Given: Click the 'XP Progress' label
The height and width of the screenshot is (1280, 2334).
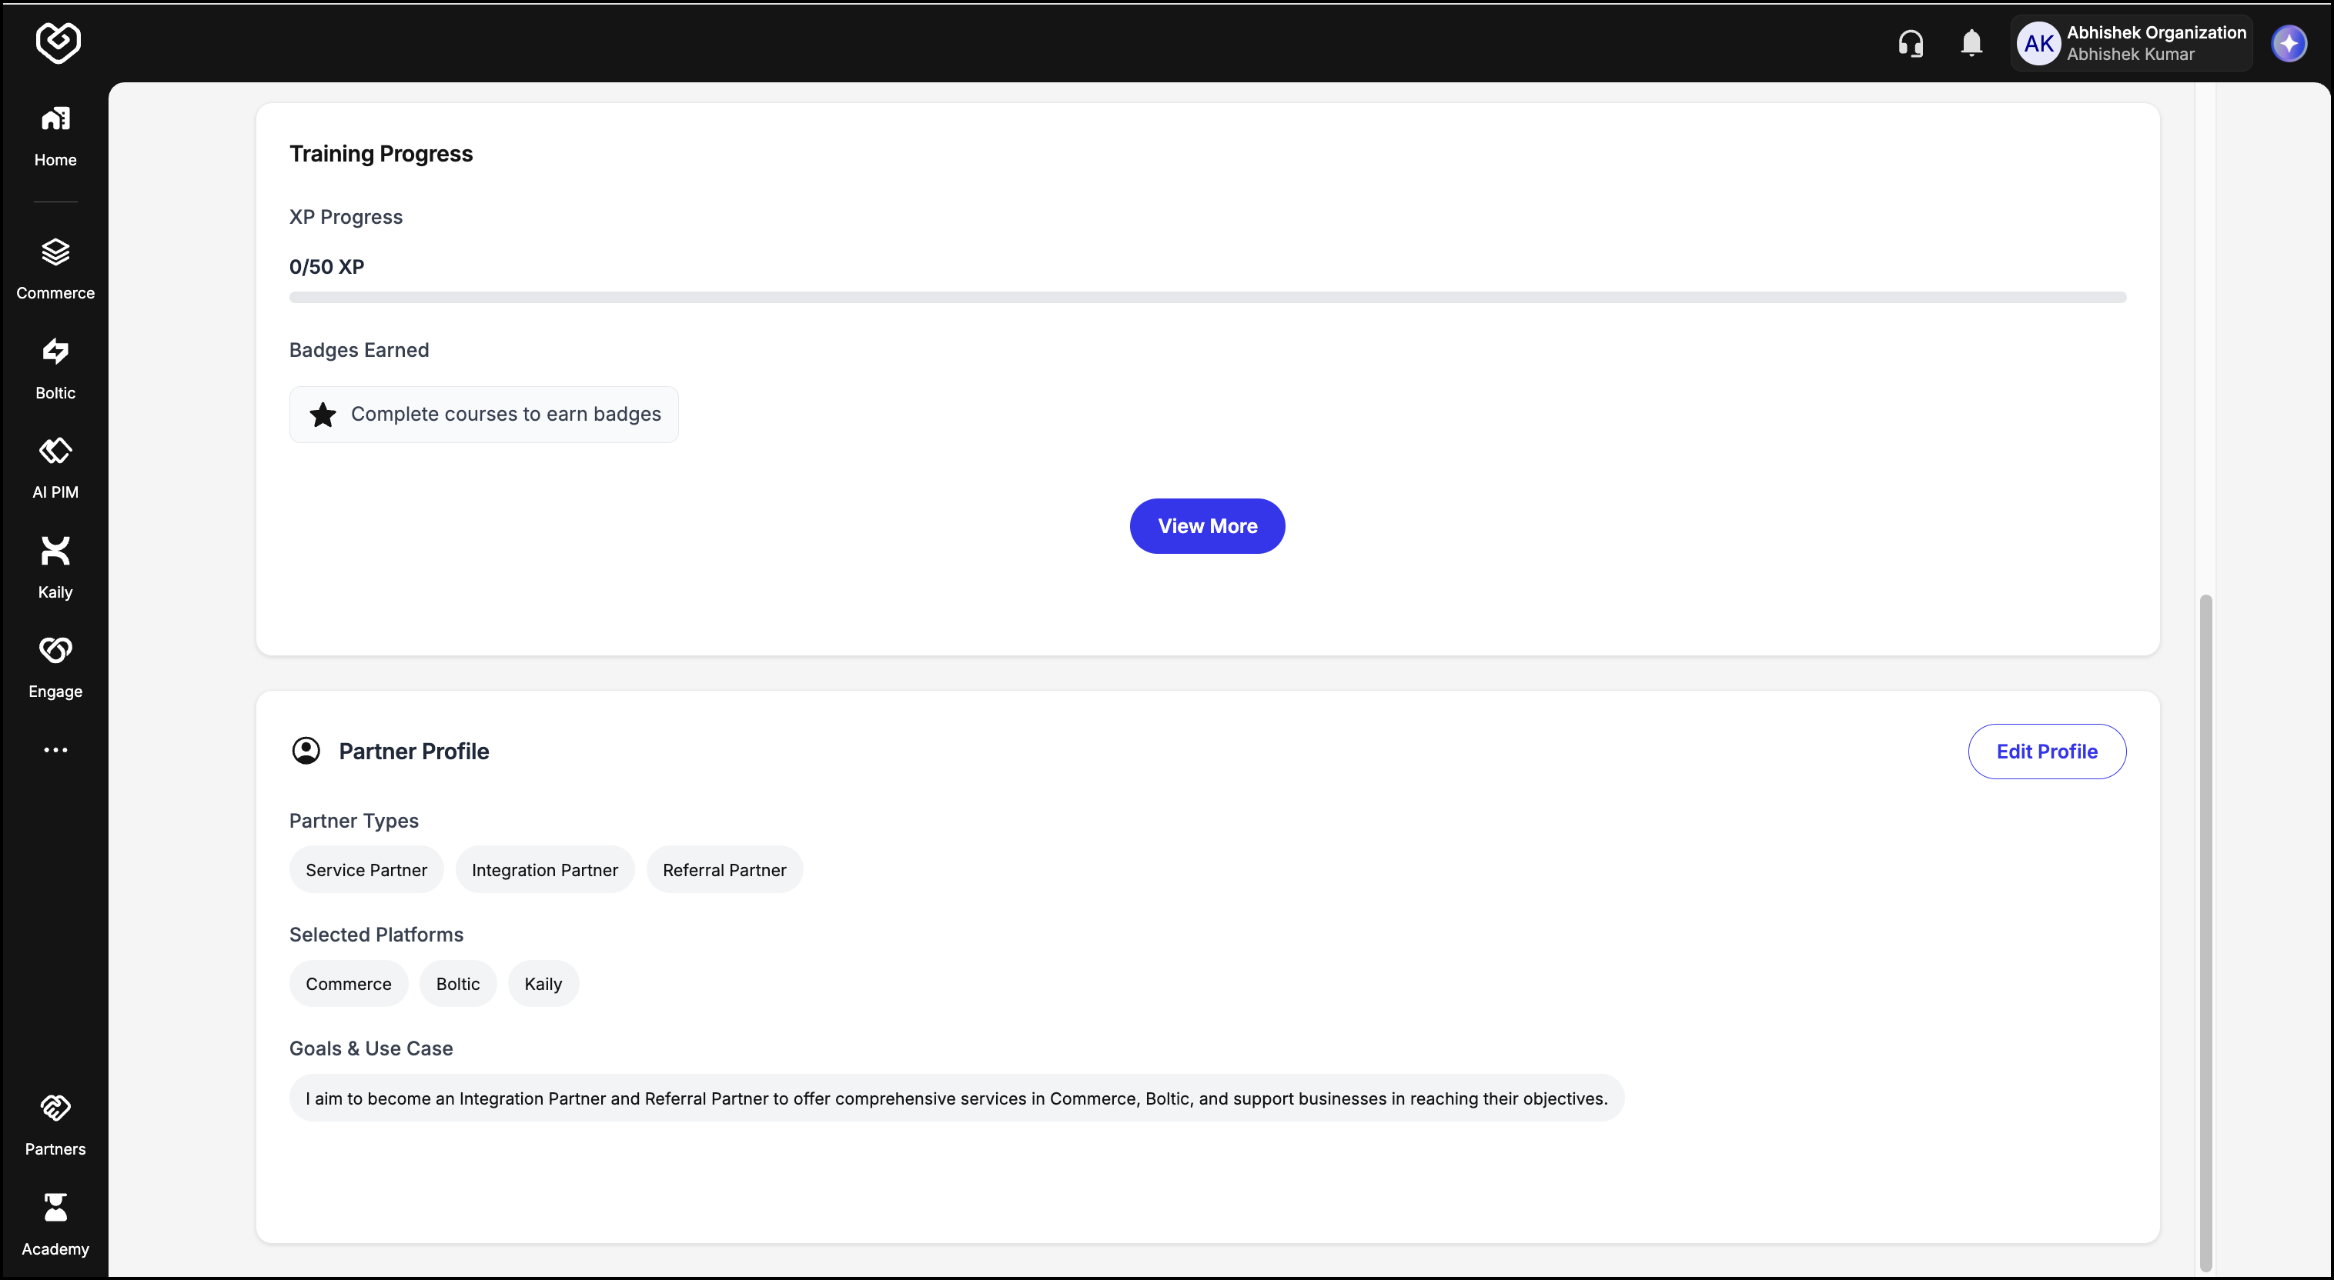Looking at the screenshot, I should (x=345, y=217).
